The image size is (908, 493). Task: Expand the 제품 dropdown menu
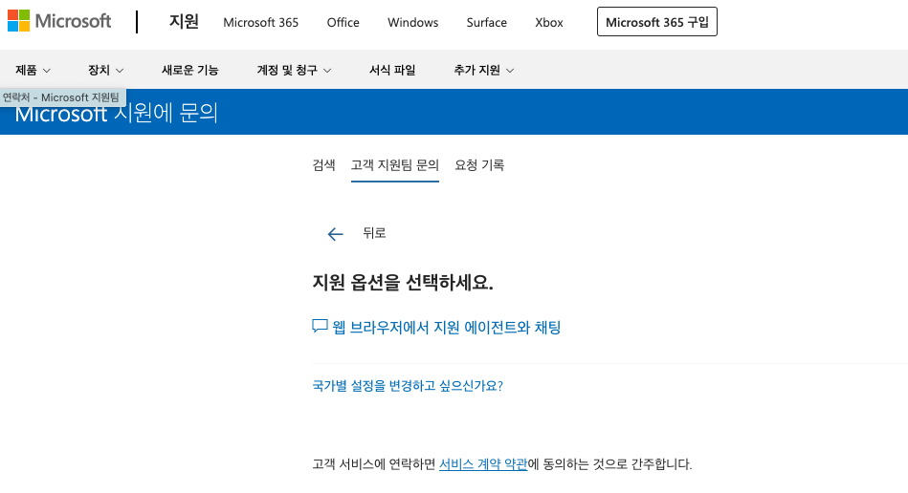point(33,70)
